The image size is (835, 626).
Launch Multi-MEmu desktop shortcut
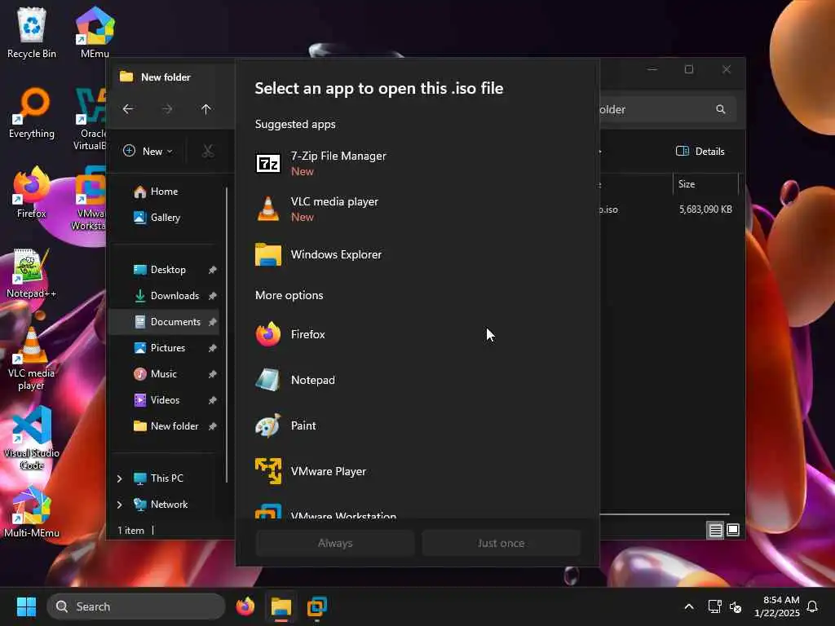click(32, 513)
